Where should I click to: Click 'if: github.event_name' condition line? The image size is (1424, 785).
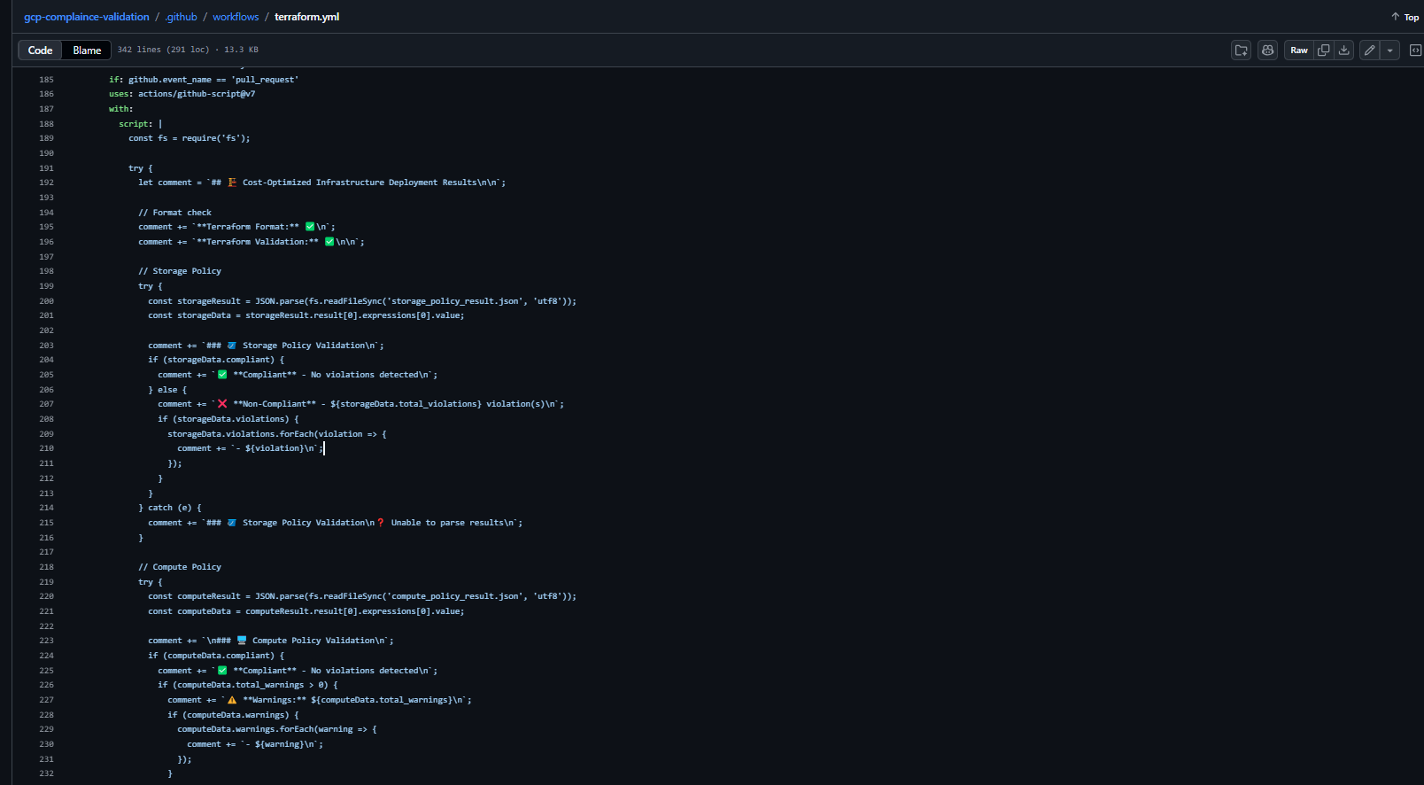coord(204,80)
